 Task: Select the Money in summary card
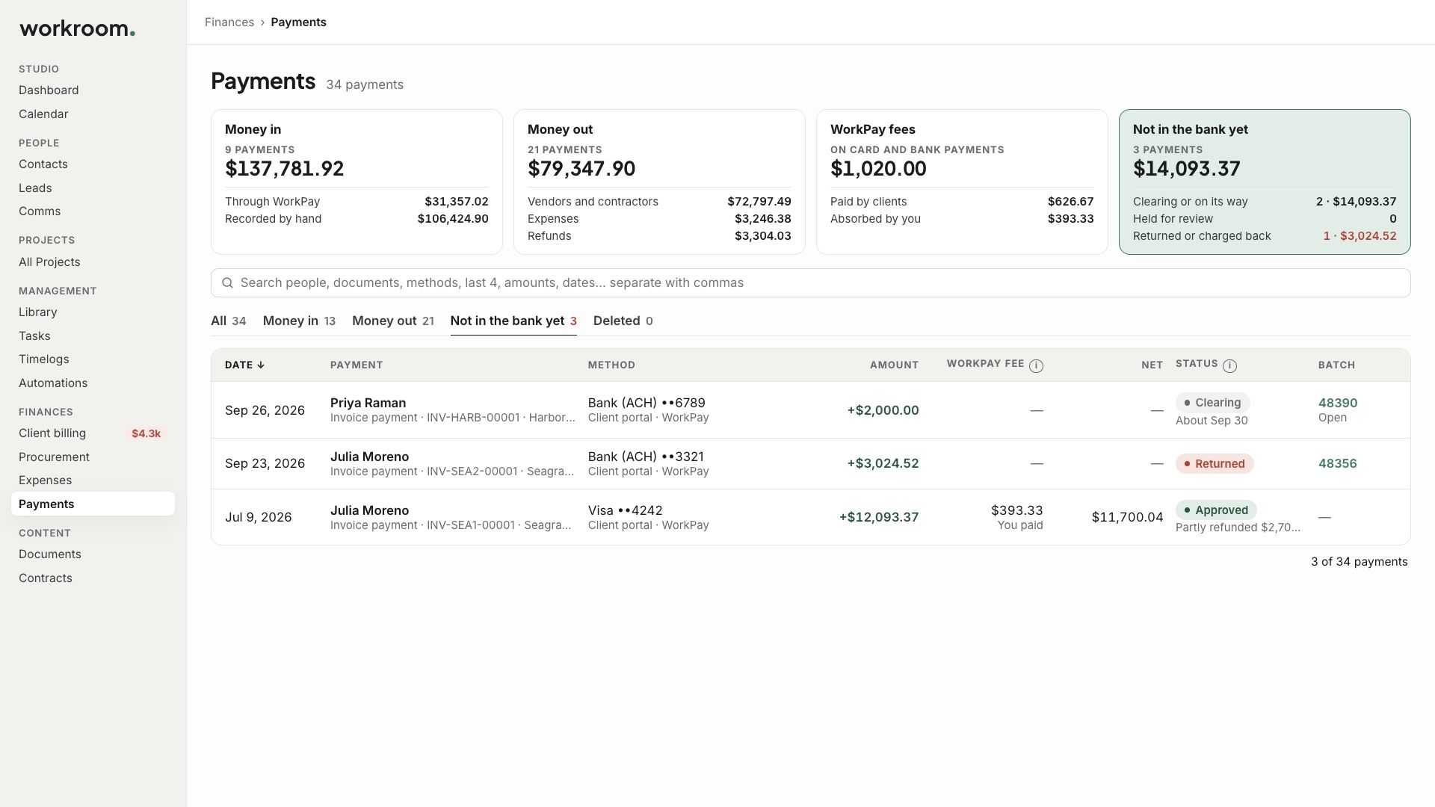357,182
